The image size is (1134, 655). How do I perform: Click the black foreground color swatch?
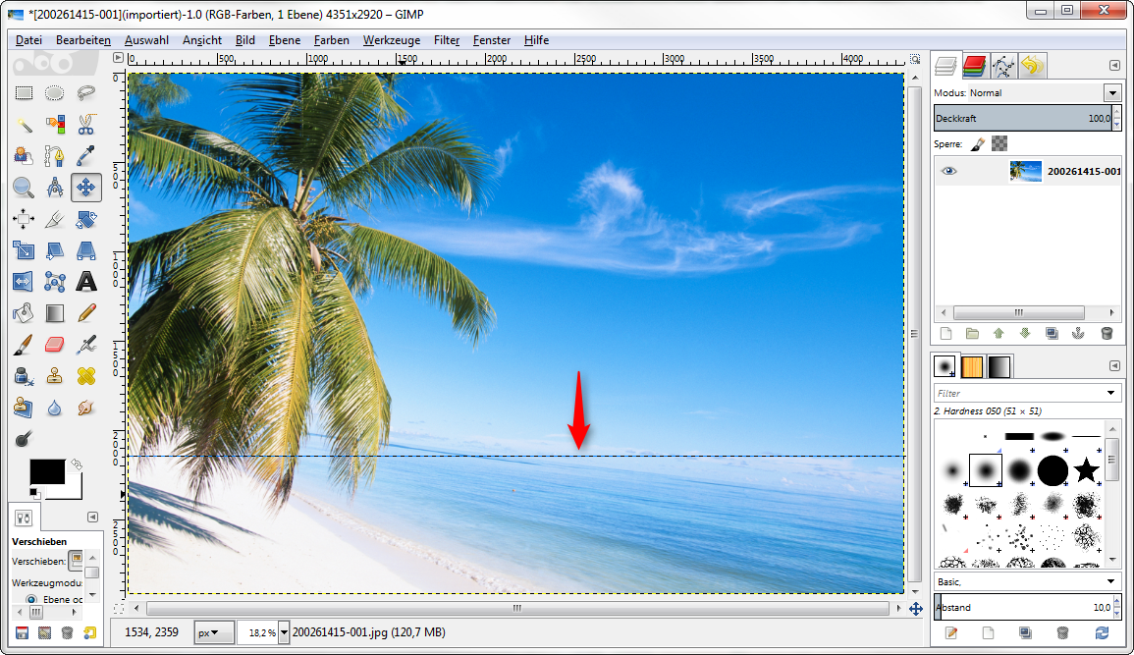46,471
